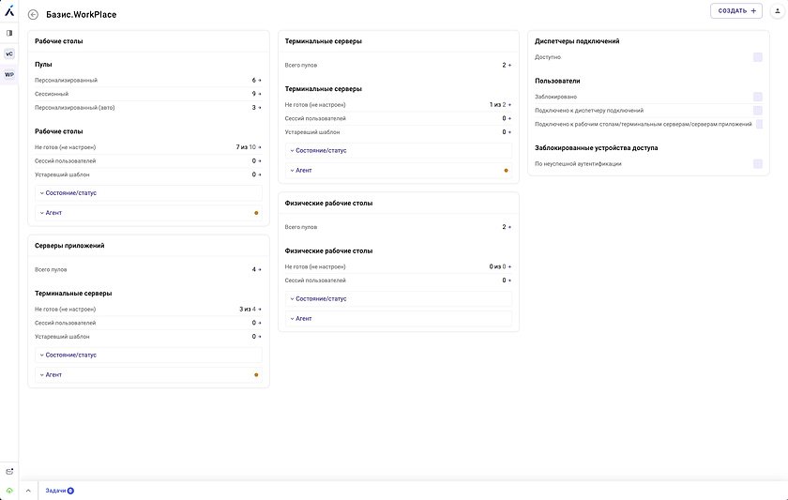Open the user profile icon

(x=776, y=11)
